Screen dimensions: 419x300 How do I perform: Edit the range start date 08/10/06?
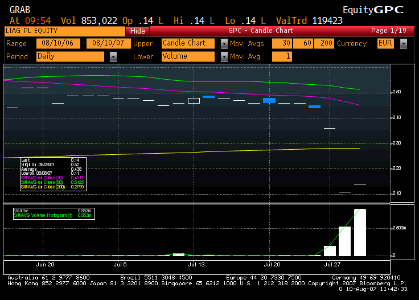point(58,43)
